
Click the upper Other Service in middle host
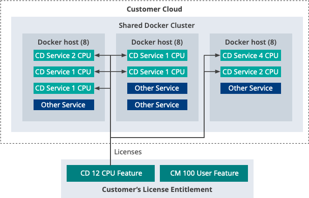coord(157,88)
